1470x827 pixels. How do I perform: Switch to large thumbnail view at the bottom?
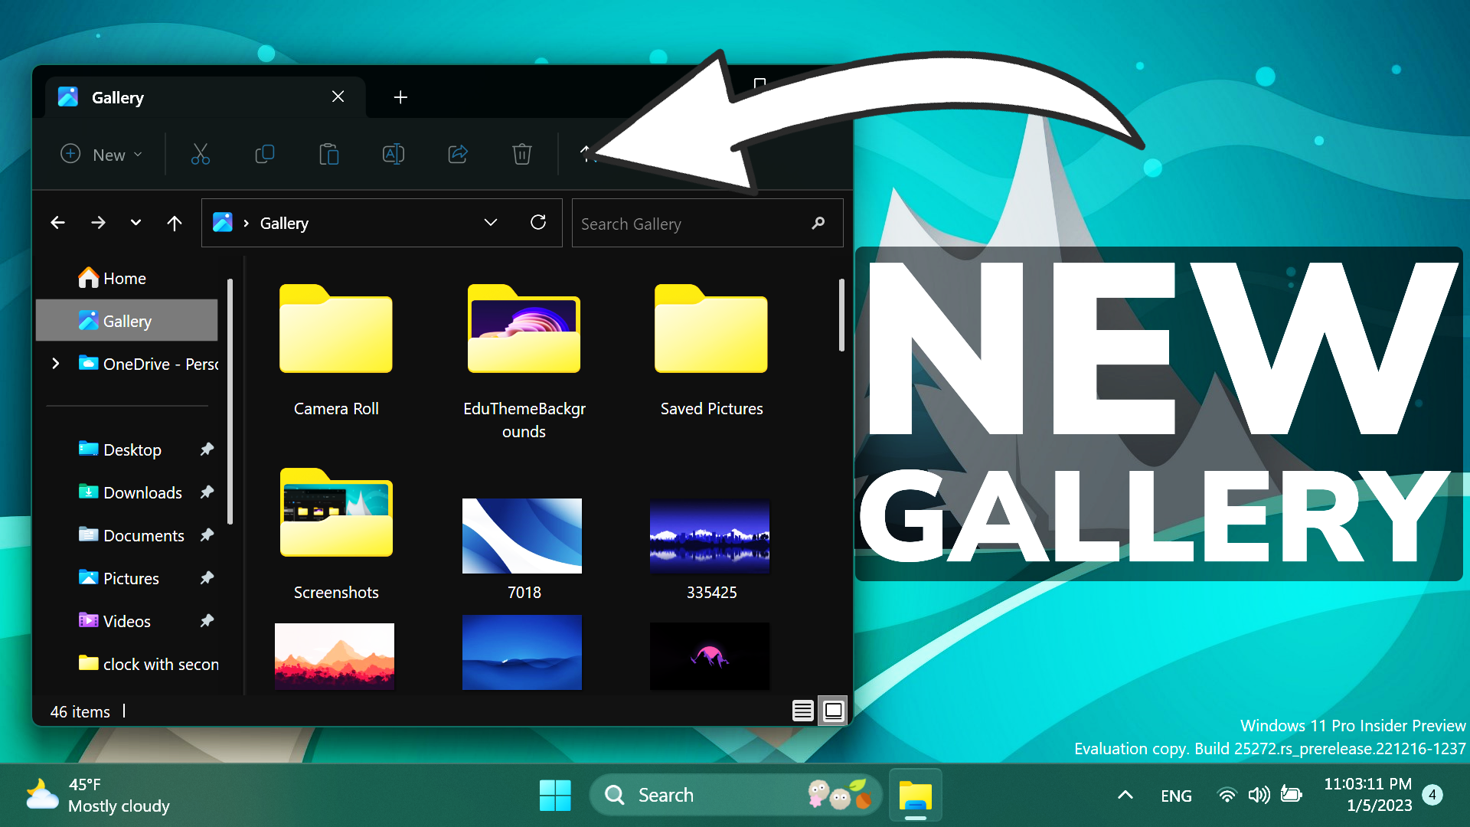[832, 711]
